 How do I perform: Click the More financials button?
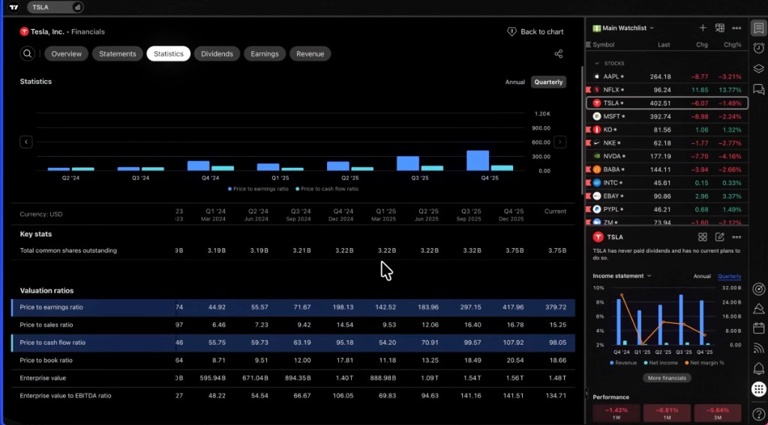pos(667,378)
